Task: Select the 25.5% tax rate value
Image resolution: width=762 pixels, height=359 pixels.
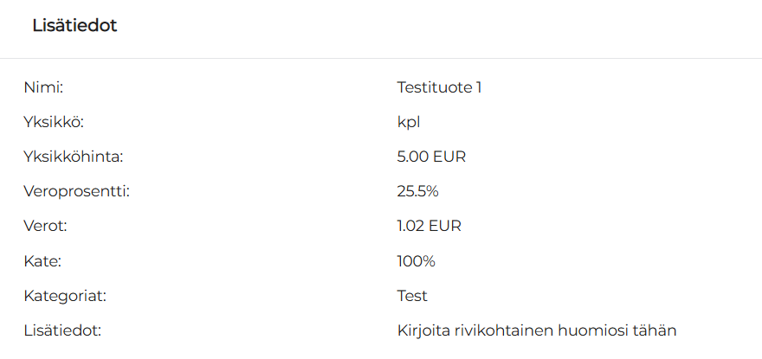Action: tap(418, 191)
